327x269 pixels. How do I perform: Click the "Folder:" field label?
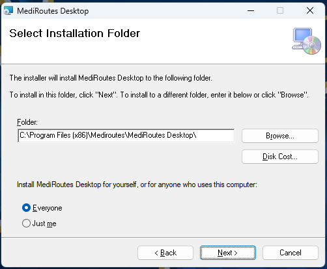pos(27,122)
